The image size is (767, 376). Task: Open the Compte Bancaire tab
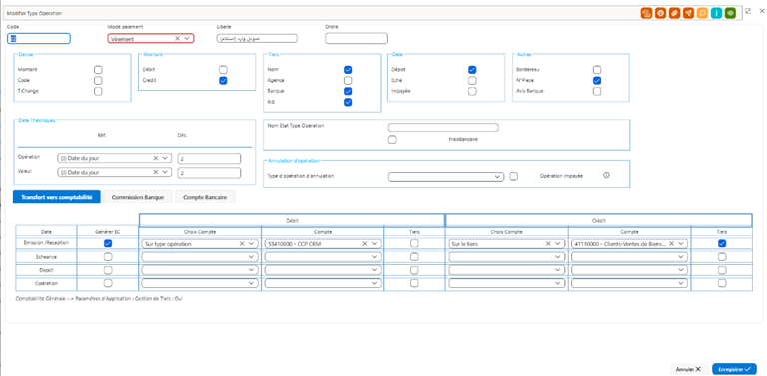pos(205,197)
